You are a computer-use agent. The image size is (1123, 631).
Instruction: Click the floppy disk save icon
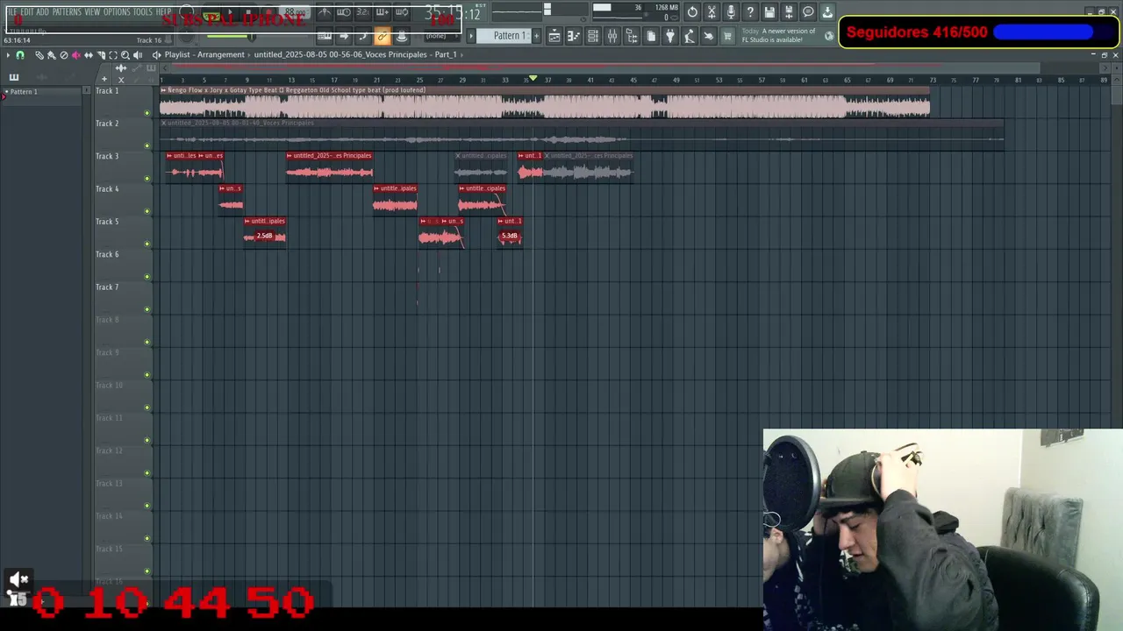click(x=769, y=12)
